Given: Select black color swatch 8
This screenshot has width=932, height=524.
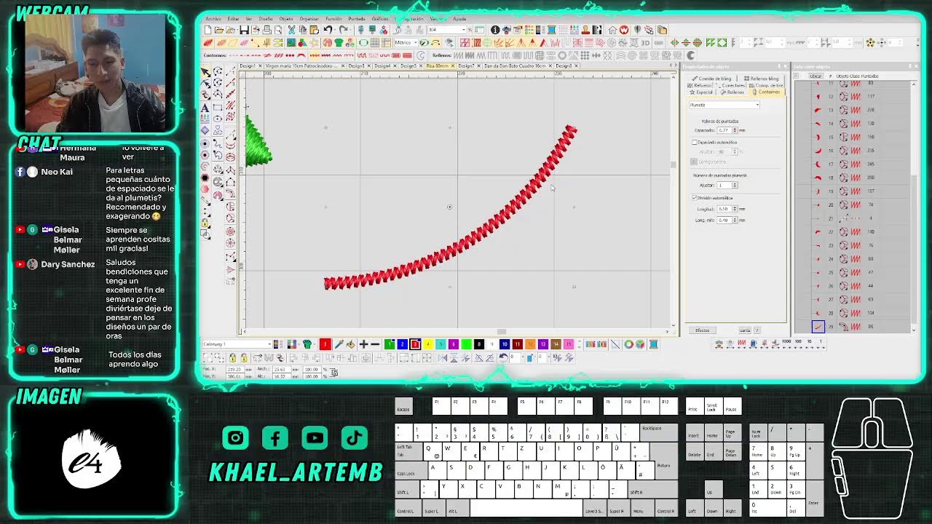Looking at the screenshot, I should pos(478,344).
